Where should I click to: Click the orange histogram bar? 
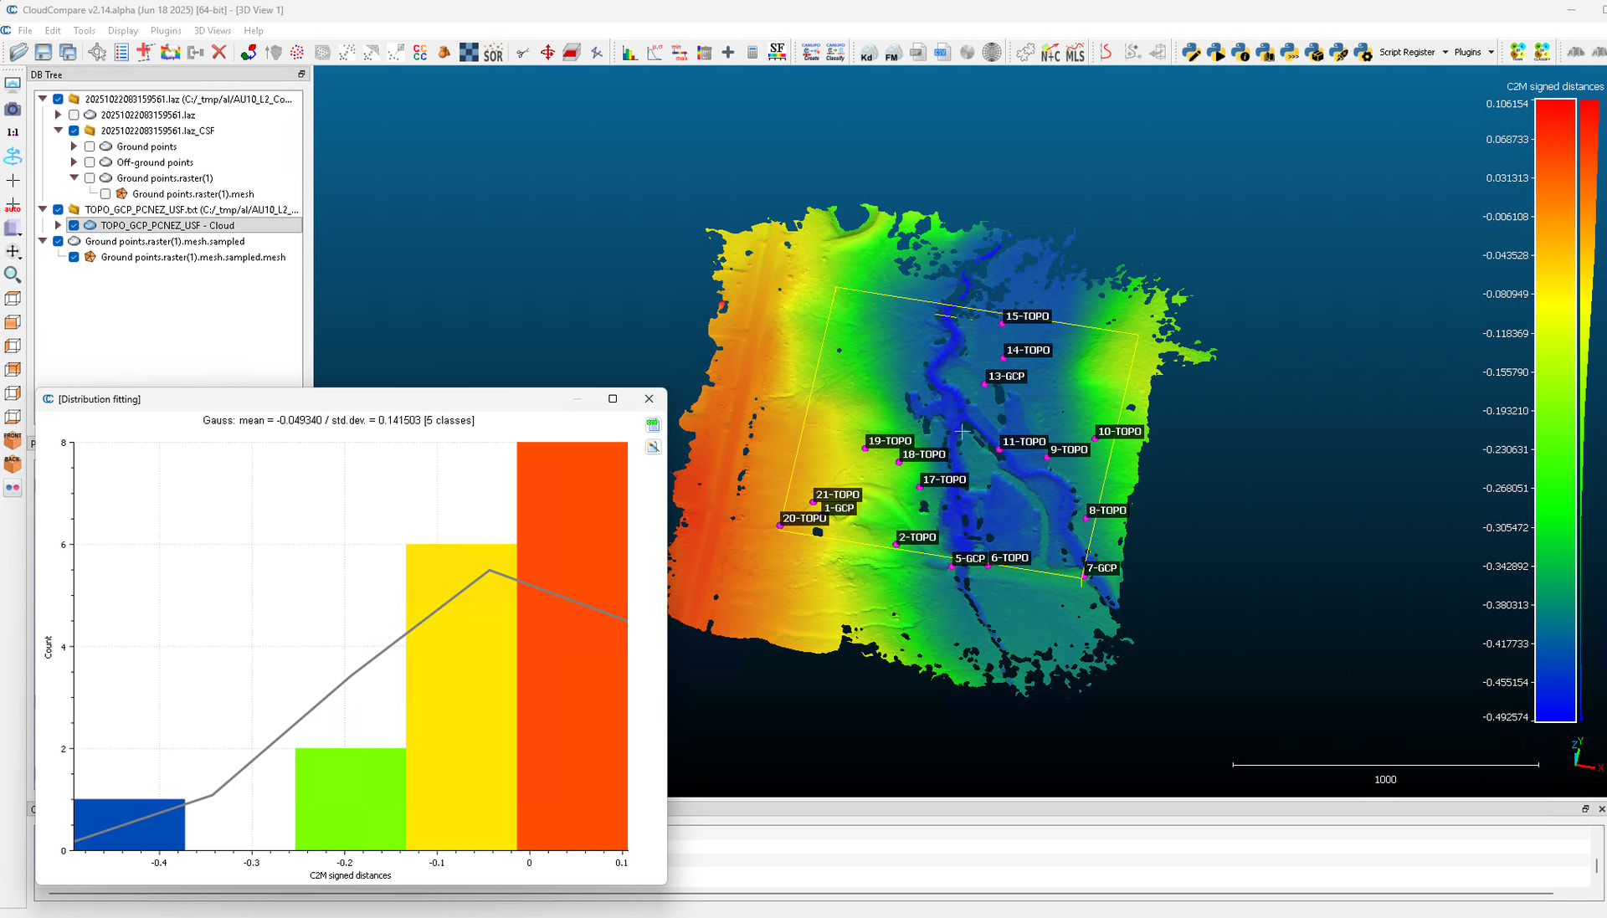[x=572, y=646]
